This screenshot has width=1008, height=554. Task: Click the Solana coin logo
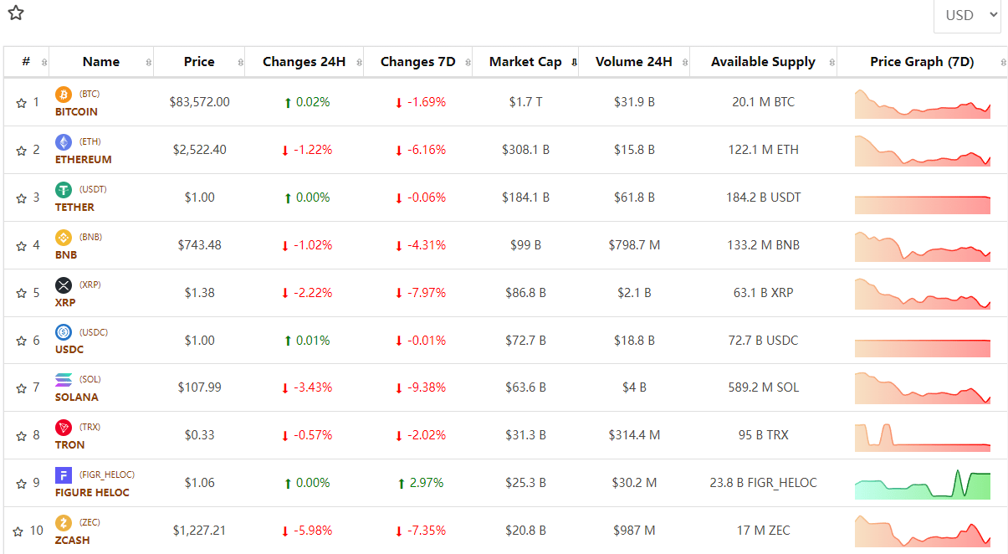[64, 380]
